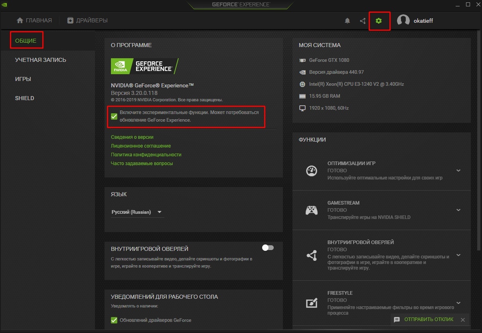Image resolution: width=482 pixels, height=333 pixels.
Task: Open settings via the green gear icon
Action: (x=379, y=21)
